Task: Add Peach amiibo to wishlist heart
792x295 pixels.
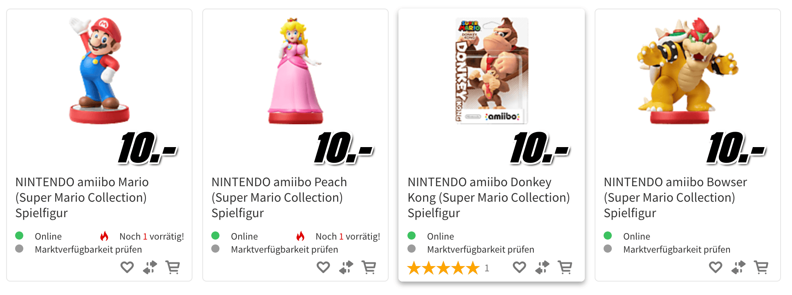Action: (x=323, y=267)
